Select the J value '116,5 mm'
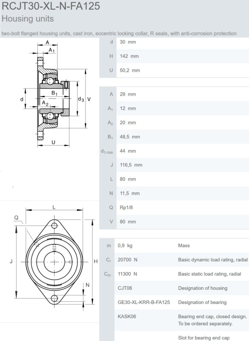The height and width of the screenshot is (341, 249). 131,165
